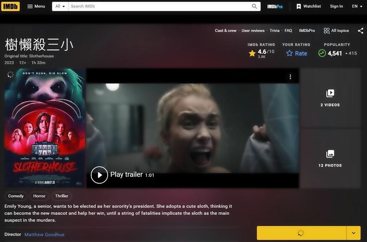Screen dimensions: 367x242
Task: Open the IMDb rating 4.6/10 details
Action: click(261, 53)
